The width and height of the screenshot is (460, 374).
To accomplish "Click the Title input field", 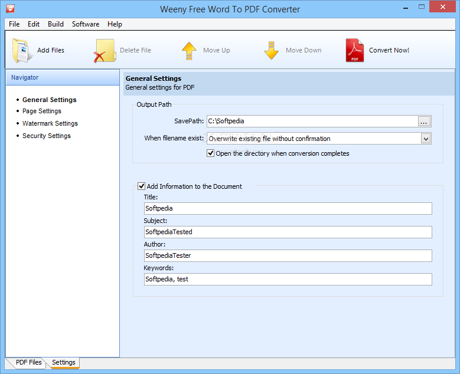I will coord(288,208).
